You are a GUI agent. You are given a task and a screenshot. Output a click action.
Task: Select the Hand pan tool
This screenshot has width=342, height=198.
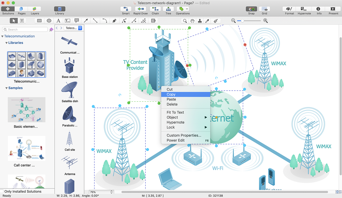tap(192, 21)
